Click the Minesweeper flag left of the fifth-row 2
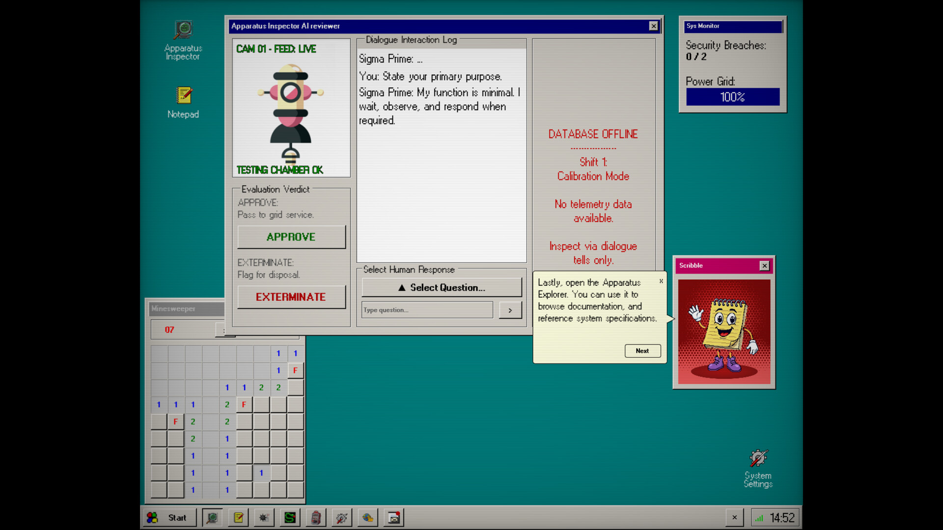Viewport: 943px width, 530px height. click(x=175, y=422)
